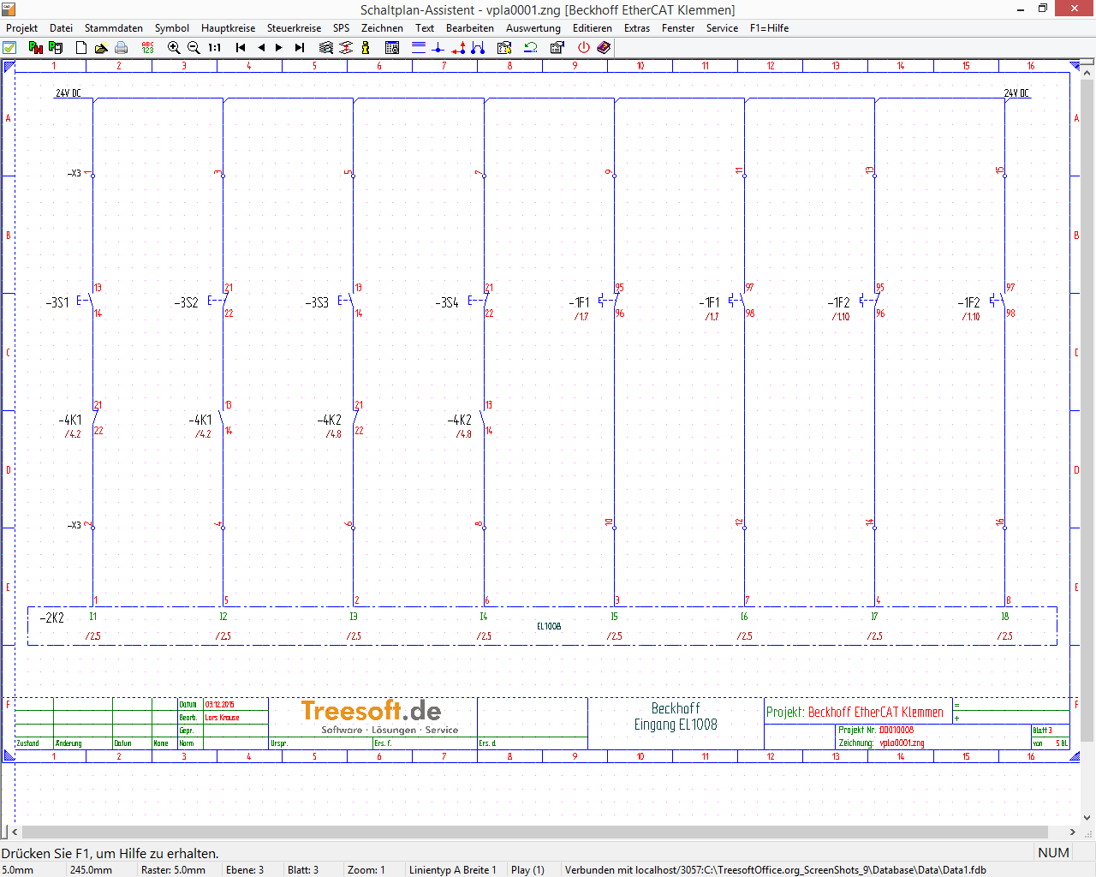Go to the last page icon
Image resolution: width=1096 pixels, height=877 pixels.
pyautogui.click(x=300, y=48)
